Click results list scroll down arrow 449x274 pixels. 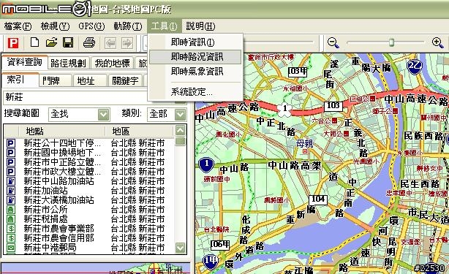pos(180,248)
